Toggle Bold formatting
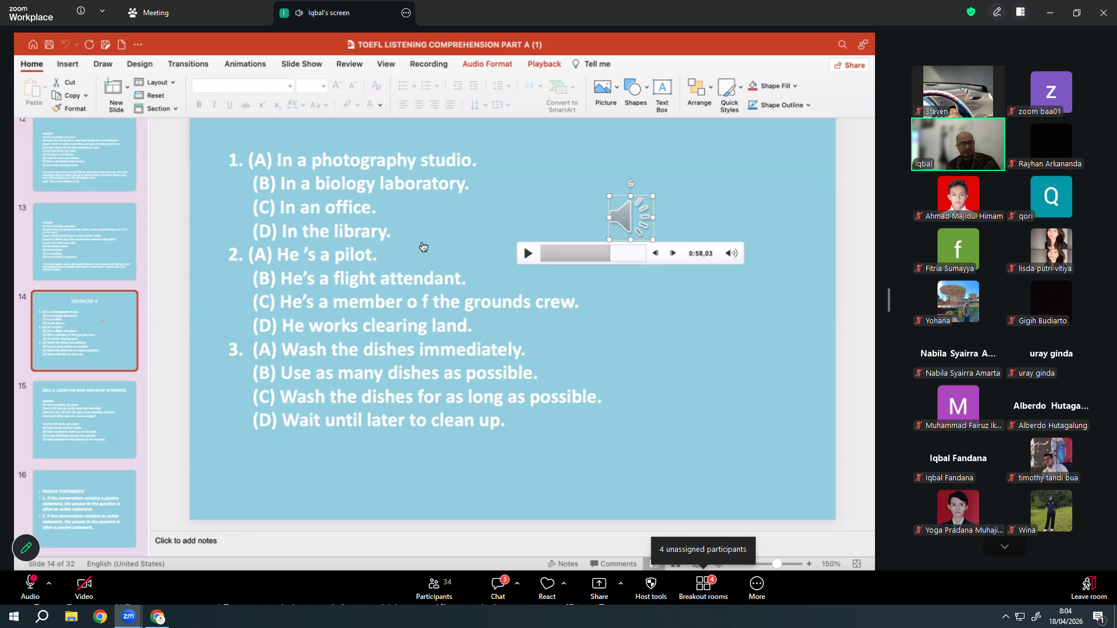Screen dimensions: 1117x628 tap(199, 105)
